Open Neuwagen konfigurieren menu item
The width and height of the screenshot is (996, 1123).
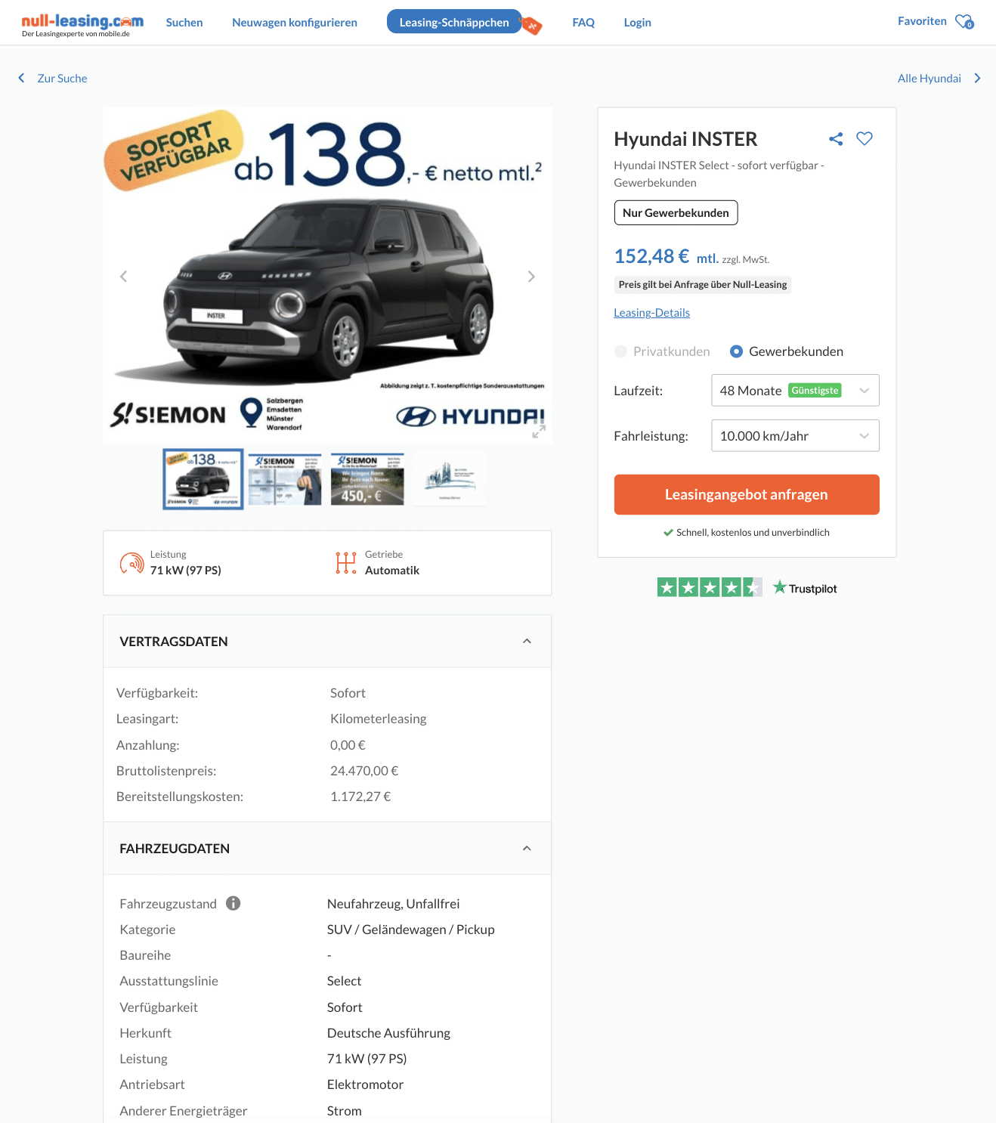(x=295, y=23)
